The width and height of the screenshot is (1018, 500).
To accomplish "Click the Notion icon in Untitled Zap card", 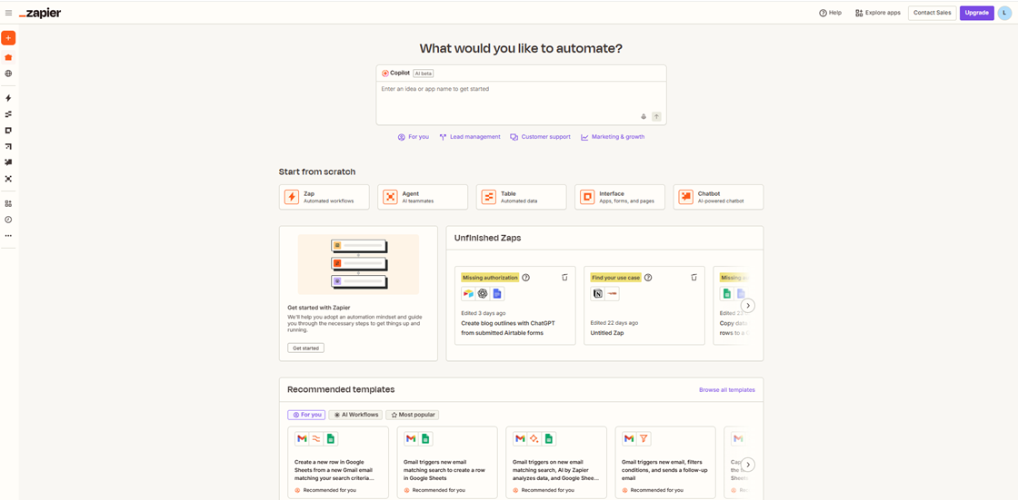I will pyautogui.click(x=598, y=294).
